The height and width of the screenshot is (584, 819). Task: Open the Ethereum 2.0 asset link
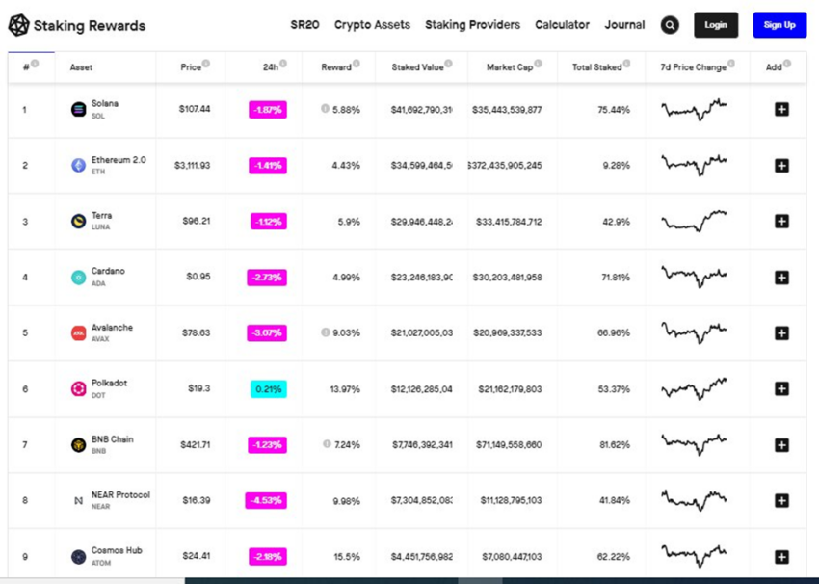click(x=119, y=160)
